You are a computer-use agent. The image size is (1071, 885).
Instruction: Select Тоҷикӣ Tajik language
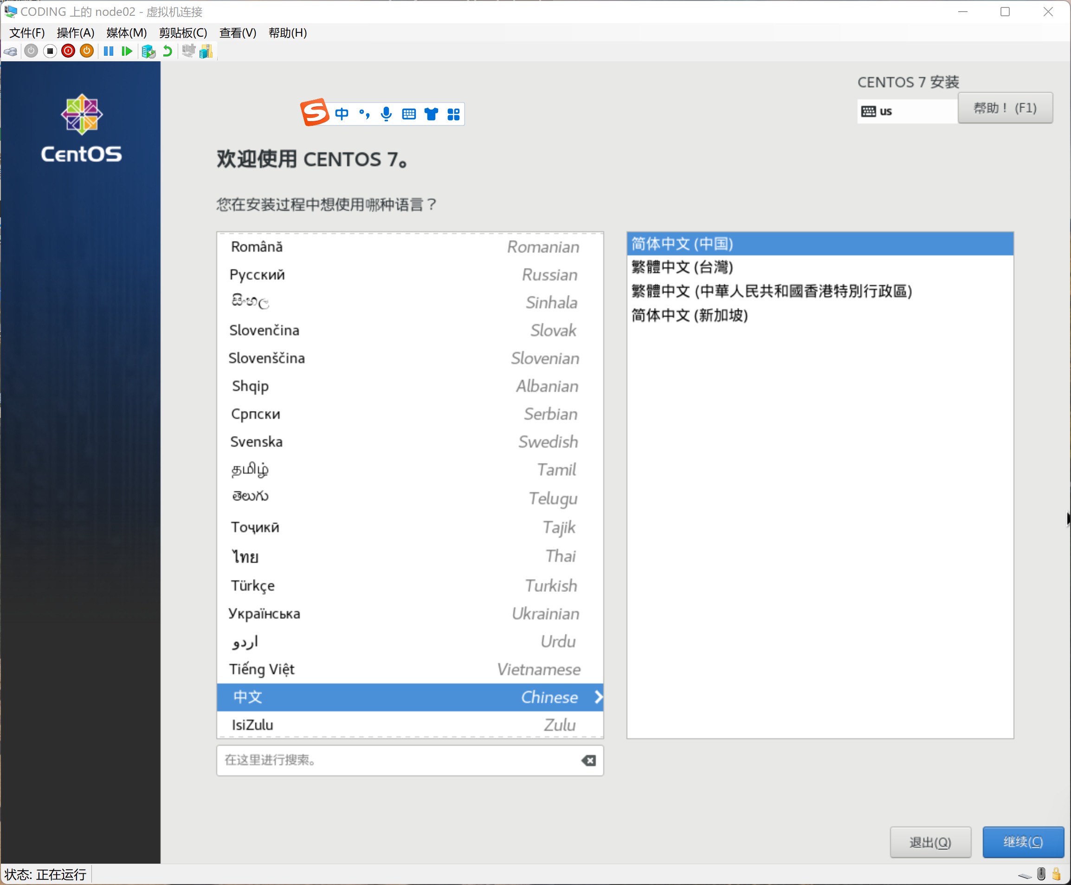click(x=410, y=527)
